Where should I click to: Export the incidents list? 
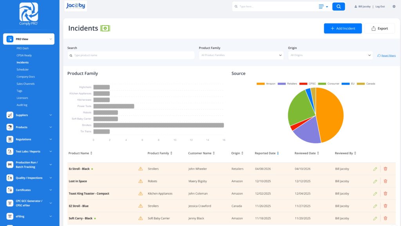[x=379, y=28]
